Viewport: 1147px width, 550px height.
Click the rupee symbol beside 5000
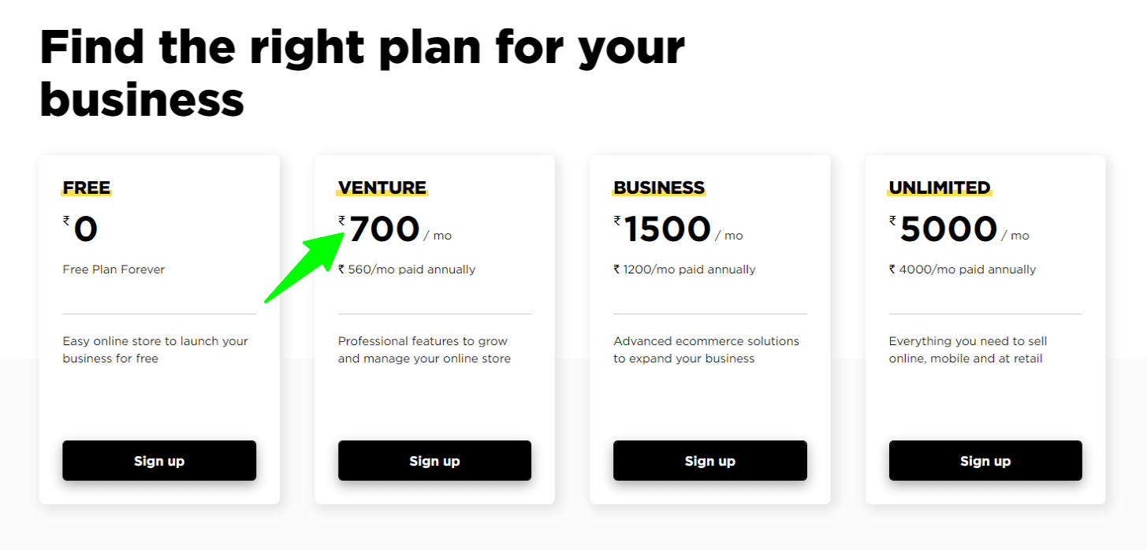(x=892, y=221)
